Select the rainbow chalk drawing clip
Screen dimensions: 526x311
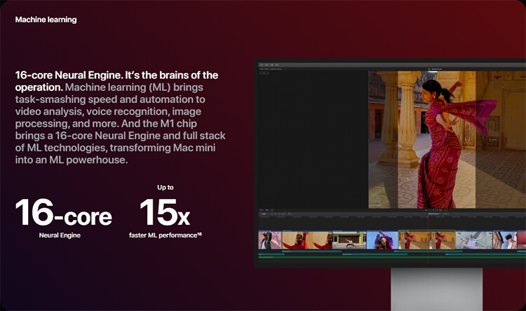click(x=474, y=240)
